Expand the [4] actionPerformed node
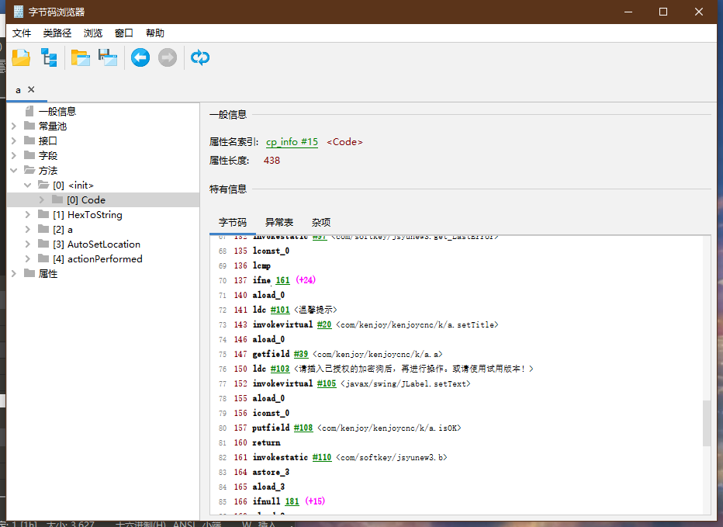Viewport: 723px width, 527px height. click(x=28, y=259)
